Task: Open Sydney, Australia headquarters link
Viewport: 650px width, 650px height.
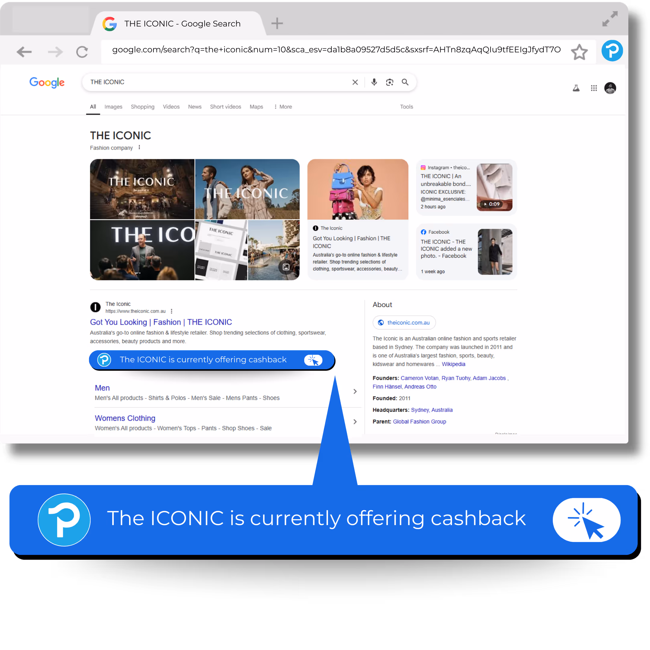Action: (432, 410)
